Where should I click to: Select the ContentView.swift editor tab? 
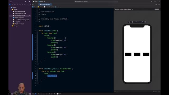(x=45, y=4)
